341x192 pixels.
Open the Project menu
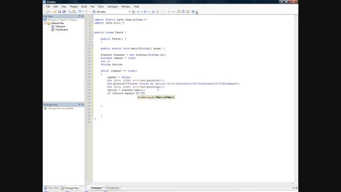point(74,6)
